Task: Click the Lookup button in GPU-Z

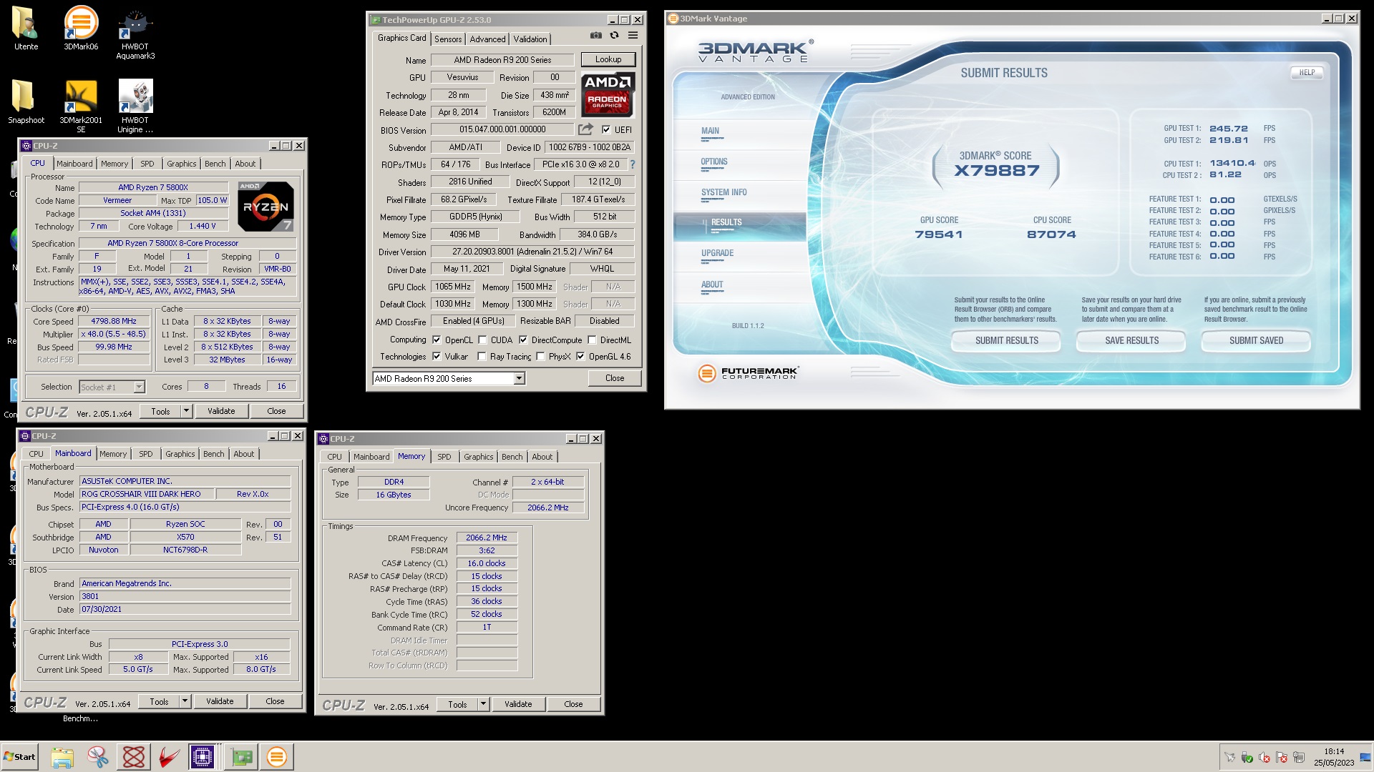Action: tap(608, 59)
